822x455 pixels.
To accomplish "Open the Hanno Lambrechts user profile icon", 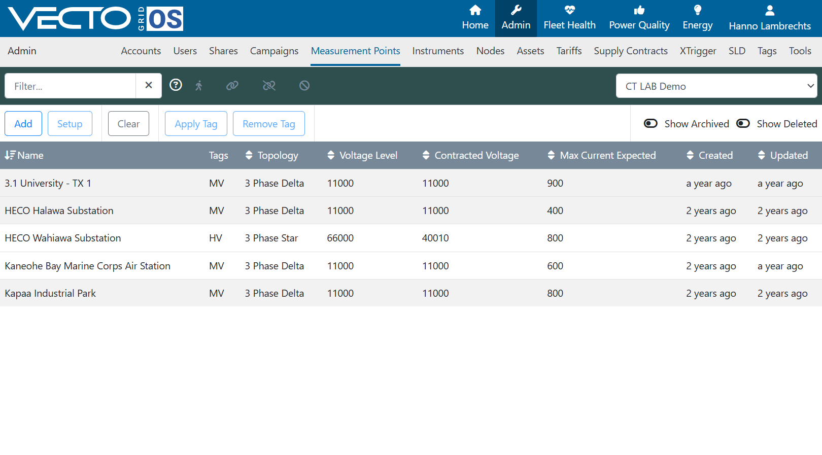I will click(x=770, y=10).
